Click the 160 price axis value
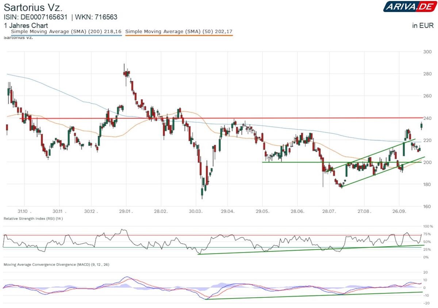438x308 pixels. point(427,206)
